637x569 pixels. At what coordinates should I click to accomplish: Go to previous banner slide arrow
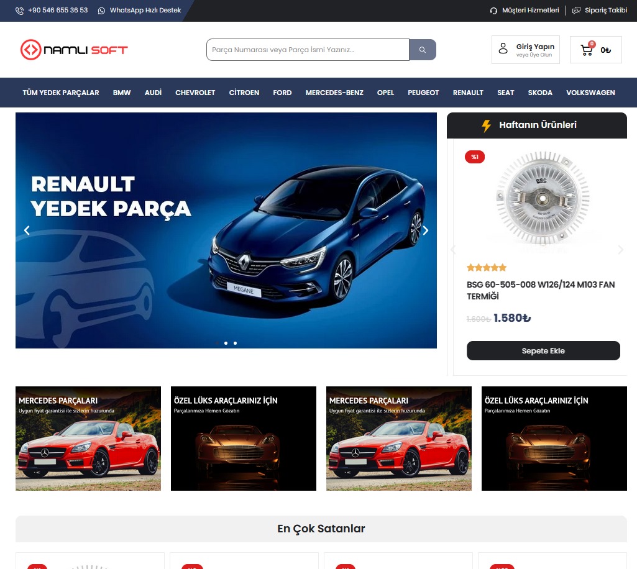(27, 230)
